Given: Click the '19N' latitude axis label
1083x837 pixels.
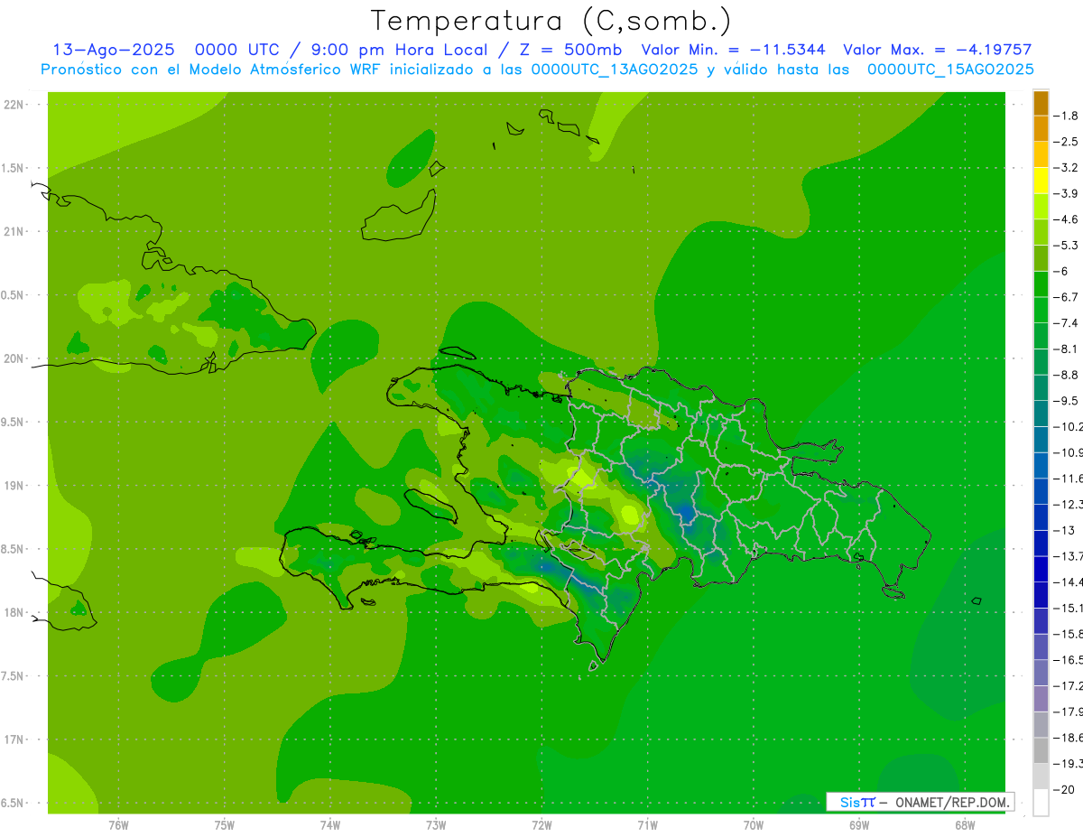Looking at the screenshot, I should pos(13,486).
